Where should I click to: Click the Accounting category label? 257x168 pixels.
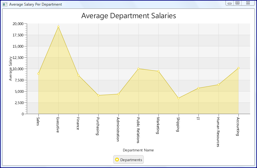(x=238, y=127)
